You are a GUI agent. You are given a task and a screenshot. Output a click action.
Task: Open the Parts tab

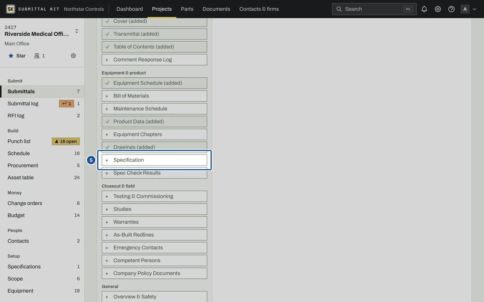tap(187, 9)
